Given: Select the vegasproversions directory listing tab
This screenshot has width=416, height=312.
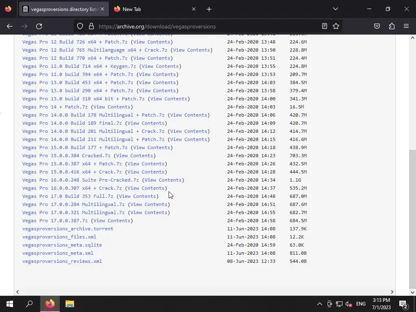Looking at the screenshot, I should pos(64,9).
